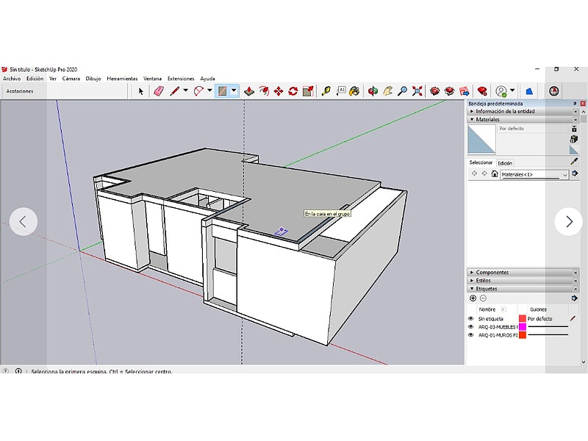Expand the Información de la entidad panel
Image resolution: width=588 pixels, height=441 pixels.
(505, 112)
